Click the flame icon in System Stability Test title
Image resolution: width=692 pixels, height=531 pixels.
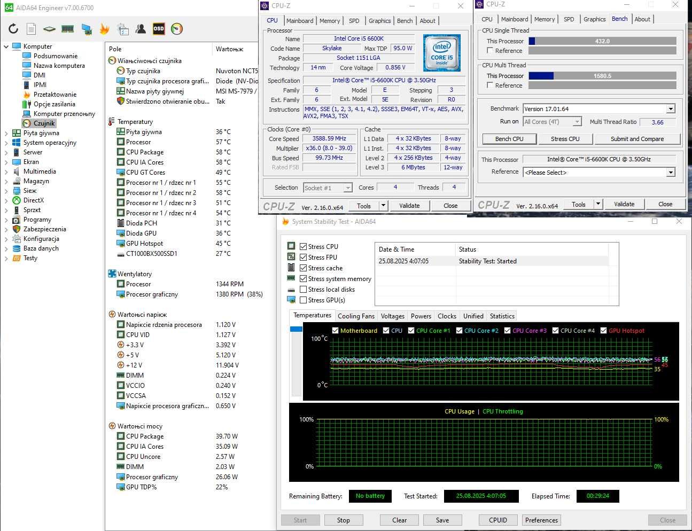coord(285,221)
